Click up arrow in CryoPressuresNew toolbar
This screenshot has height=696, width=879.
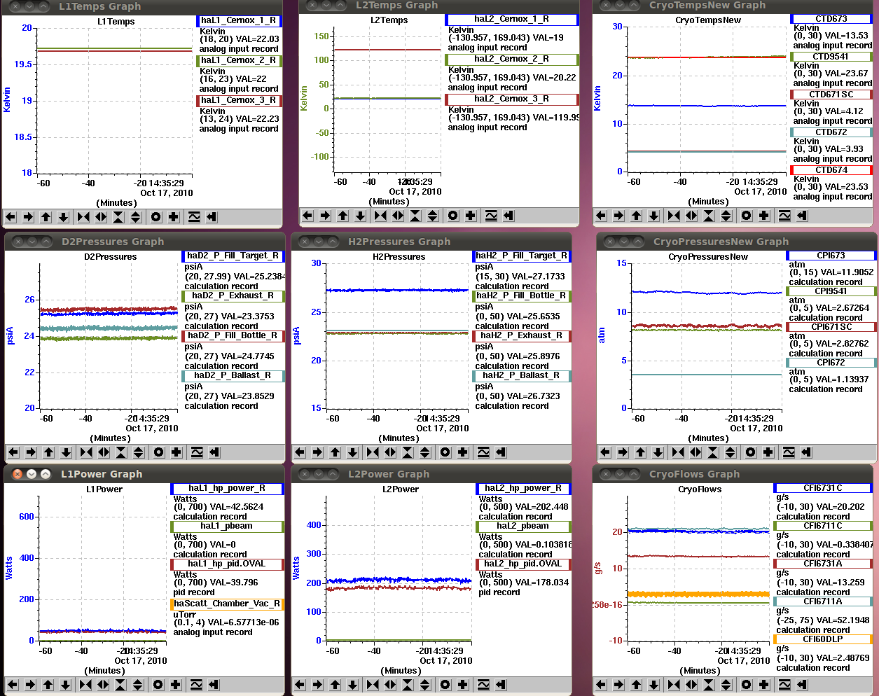pyautogui.click(x=641, y=452)
